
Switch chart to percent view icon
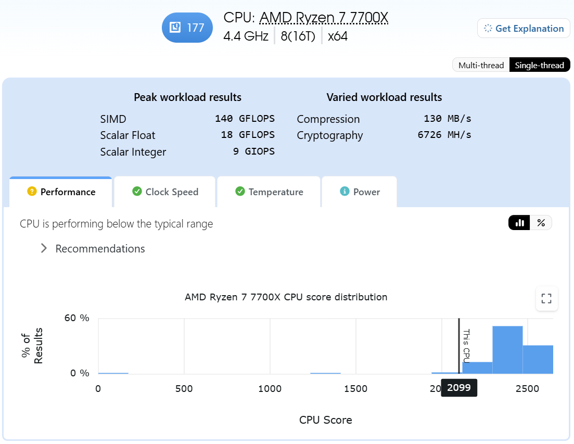click(x=541, y=223)
